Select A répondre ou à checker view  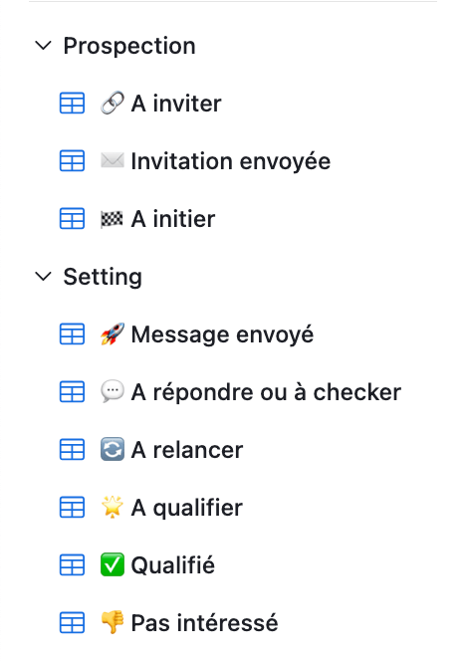click(x=266, y=392)
